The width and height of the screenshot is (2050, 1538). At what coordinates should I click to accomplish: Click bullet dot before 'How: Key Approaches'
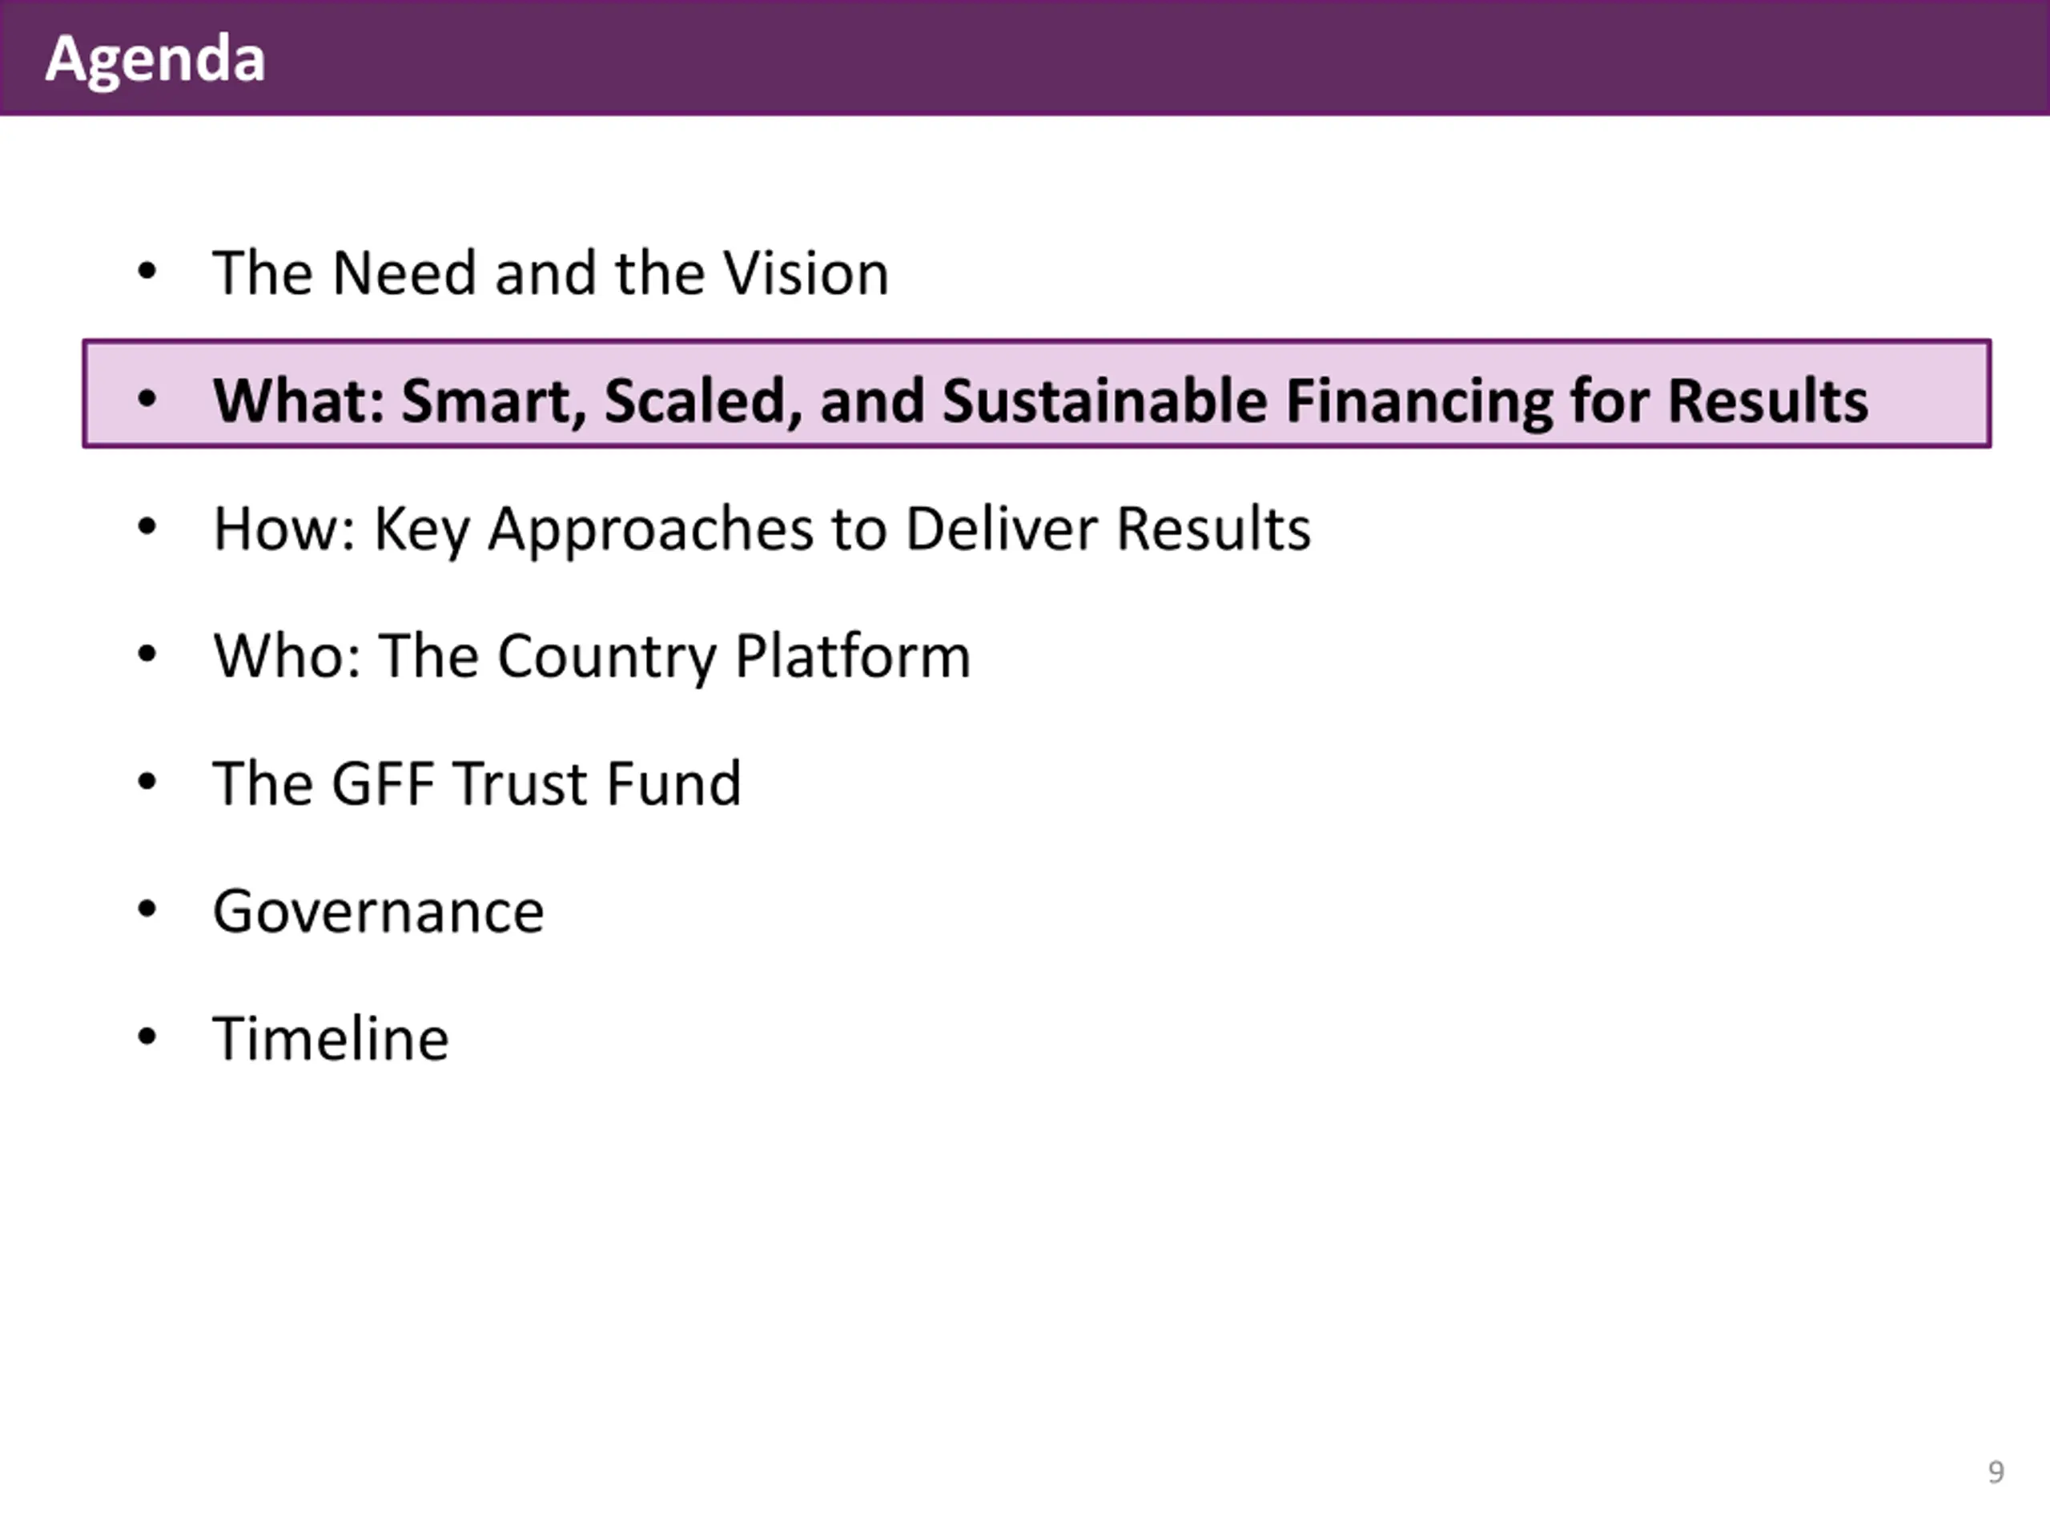pyautogui.click(x=147, y=526)
